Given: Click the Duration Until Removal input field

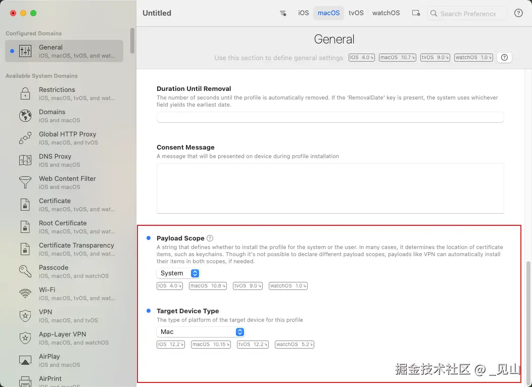Looking at the screenshot, I should point(330,117).
